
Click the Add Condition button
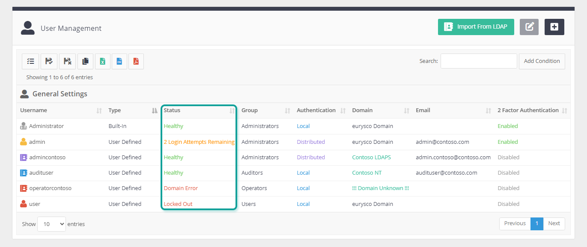(542, 61)
